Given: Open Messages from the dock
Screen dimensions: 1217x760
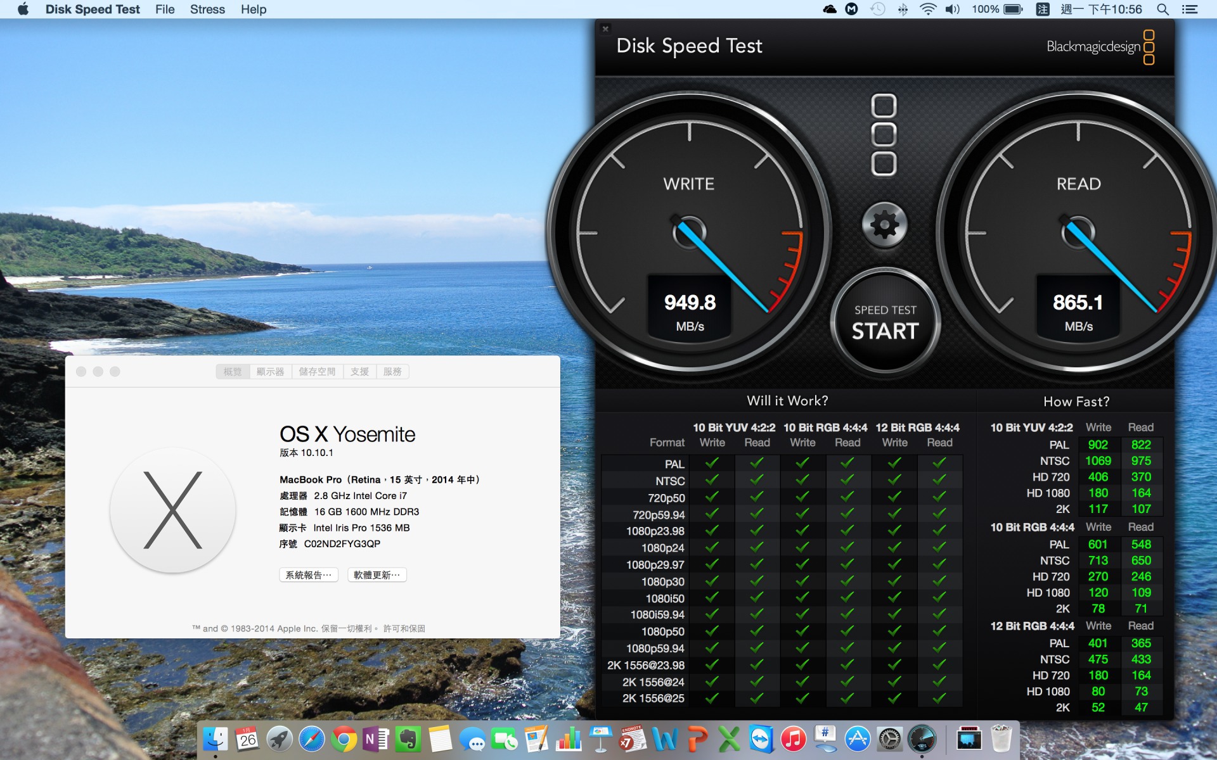Looking at the screenshot, I should click(472, 738).
